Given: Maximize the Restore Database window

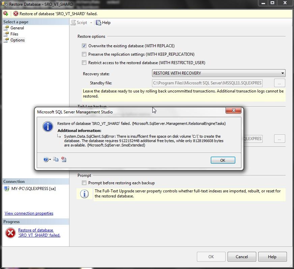Looking at the screenshot, I should point(272,3).
